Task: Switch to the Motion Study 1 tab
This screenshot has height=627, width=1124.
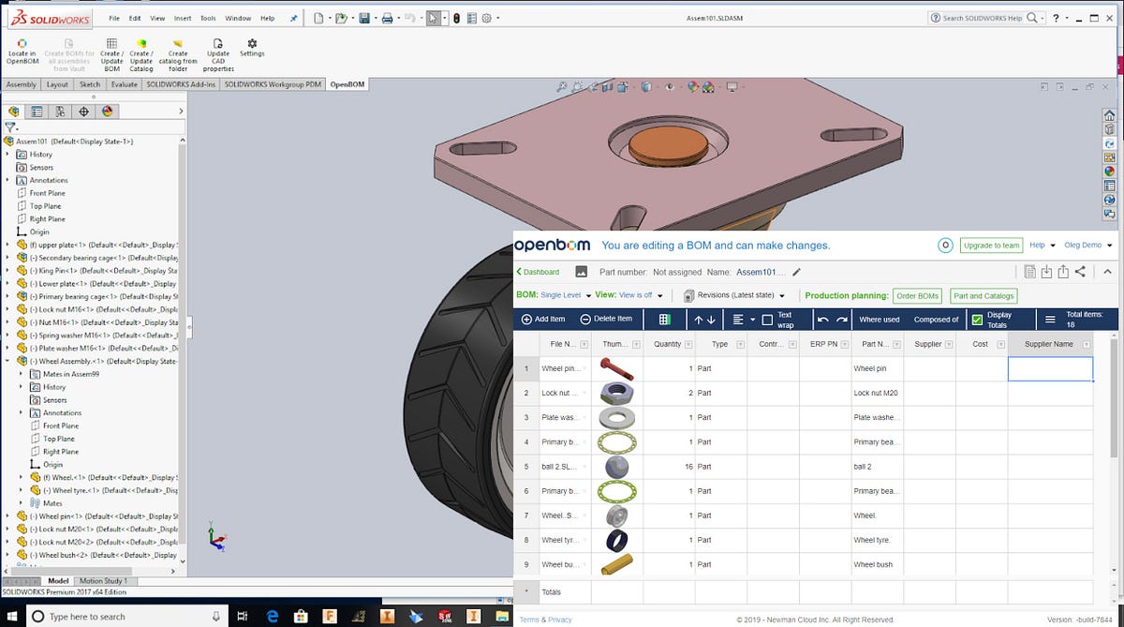Action: coord(103,581)
